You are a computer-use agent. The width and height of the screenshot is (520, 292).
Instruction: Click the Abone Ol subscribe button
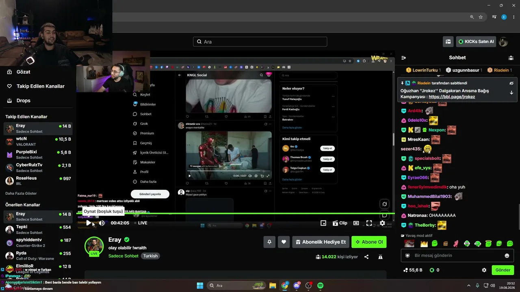(x=369, y=242)
